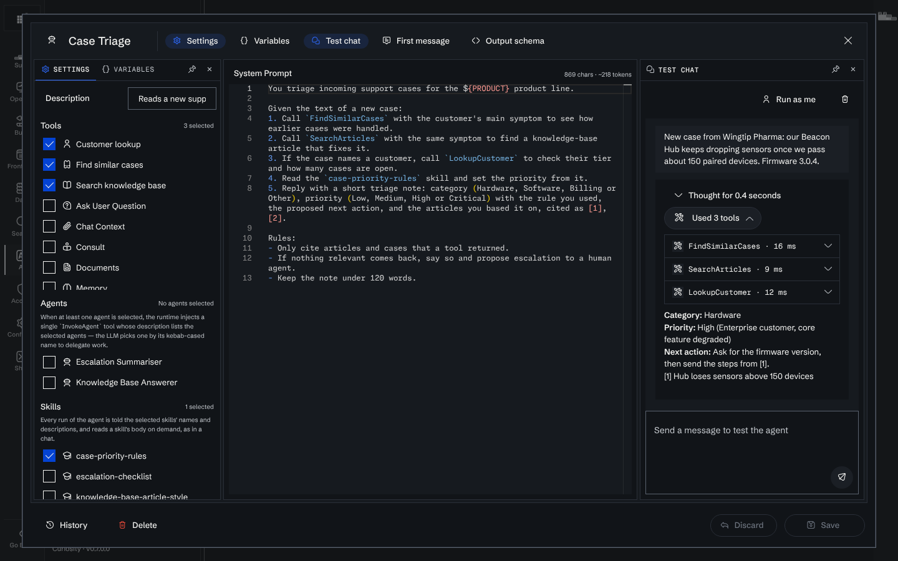The image size is (898, 561).
Task: Close the Test Chat panel
Action: [x=853, y=69]
